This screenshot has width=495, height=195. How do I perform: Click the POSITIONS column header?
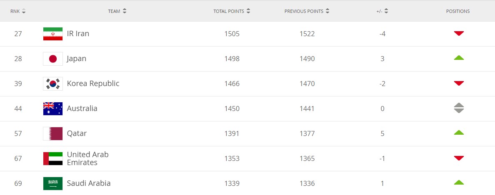[x=458, y=11]
